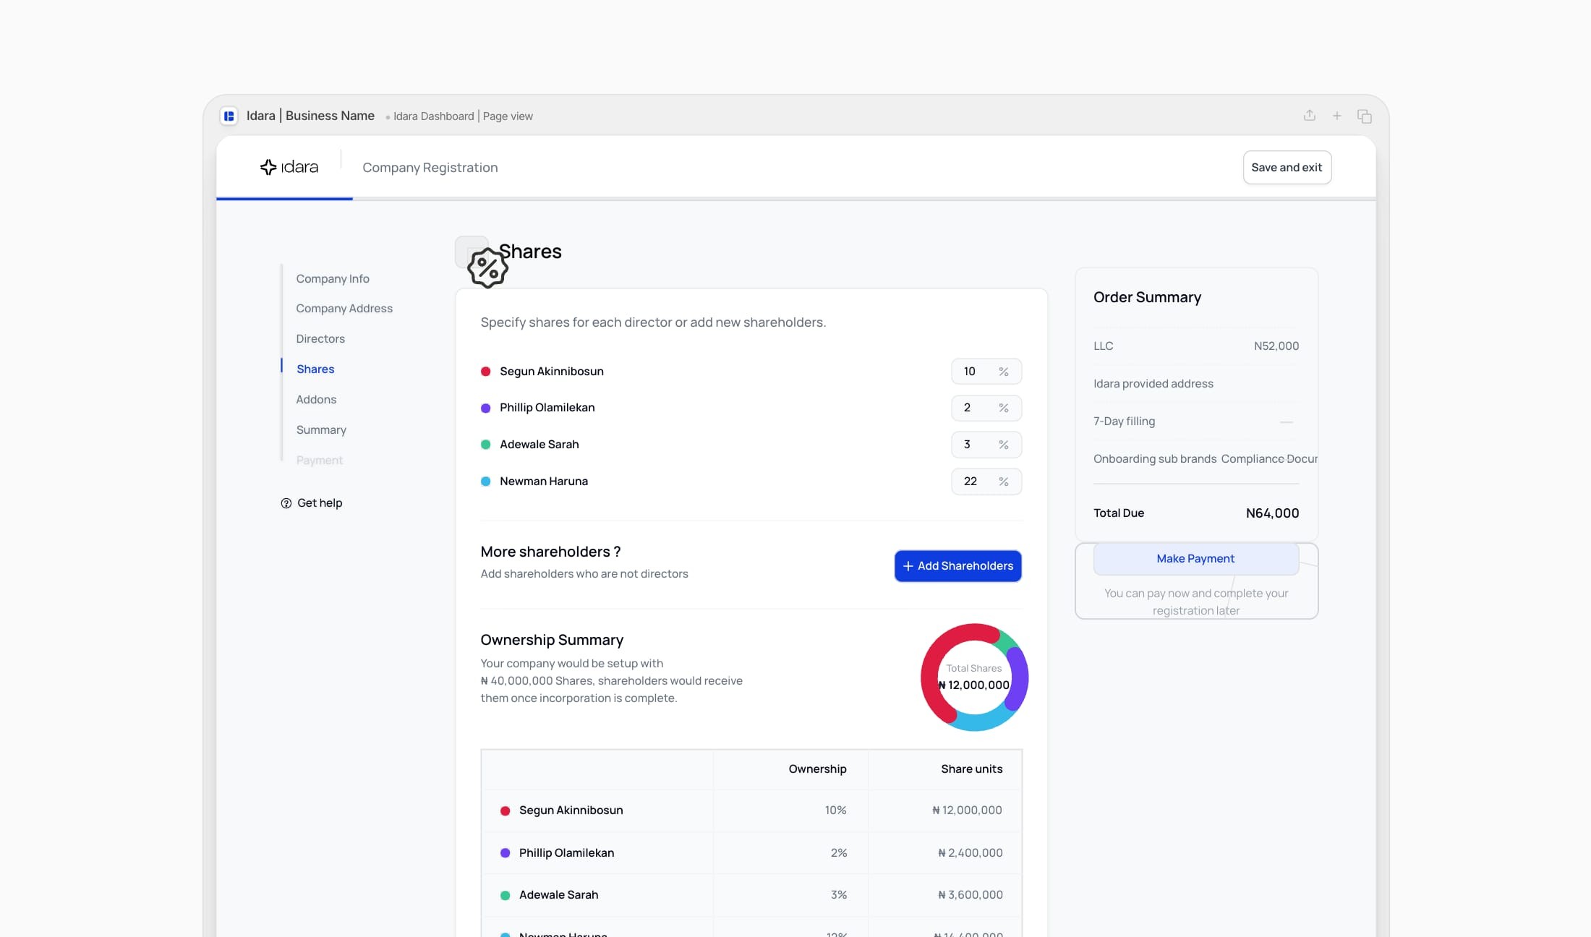Viewport: 1591px width, 937px height.
Task: Go to the Summary step
Action: tap(321, 429)
